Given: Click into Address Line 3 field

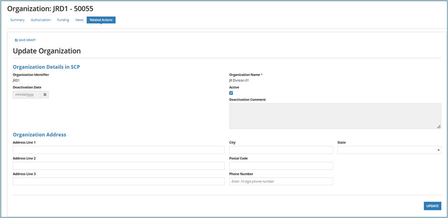Looking at the screenshot, I should pos(119,181).
